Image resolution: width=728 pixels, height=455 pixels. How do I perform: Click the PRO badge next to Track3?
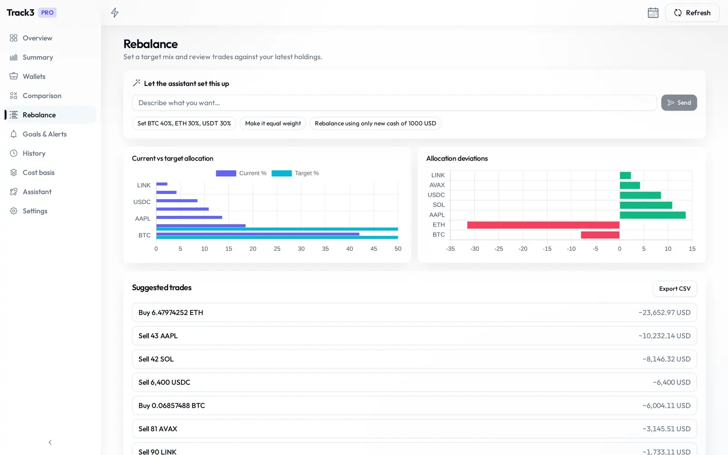(x=47, y=13)
